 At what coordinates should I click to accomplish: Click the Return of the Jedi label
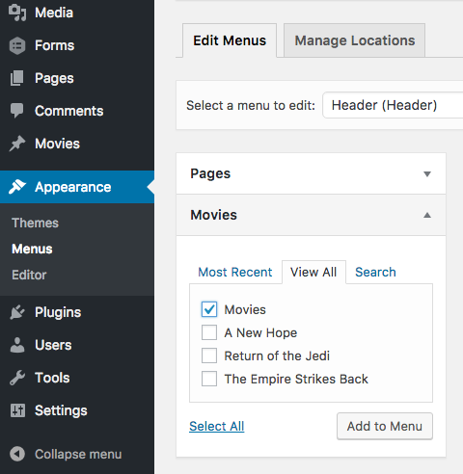coord(277,355)
